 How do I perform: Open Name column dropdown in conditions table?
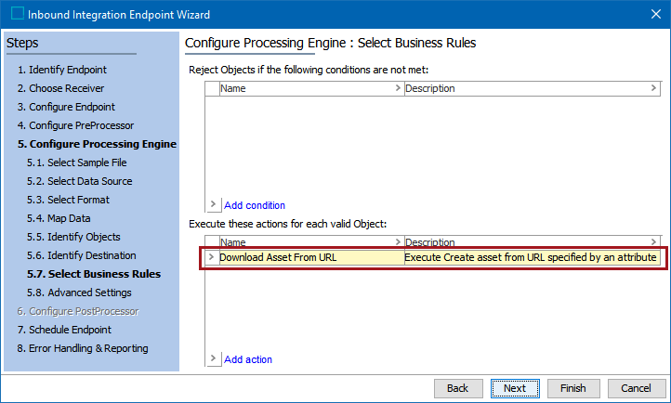coord(399,88)
